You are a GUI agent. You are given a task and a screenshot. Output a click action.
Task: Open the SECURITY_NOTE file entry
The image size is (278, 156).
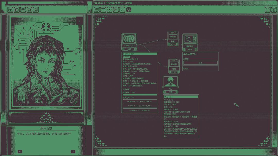(140, 106)
